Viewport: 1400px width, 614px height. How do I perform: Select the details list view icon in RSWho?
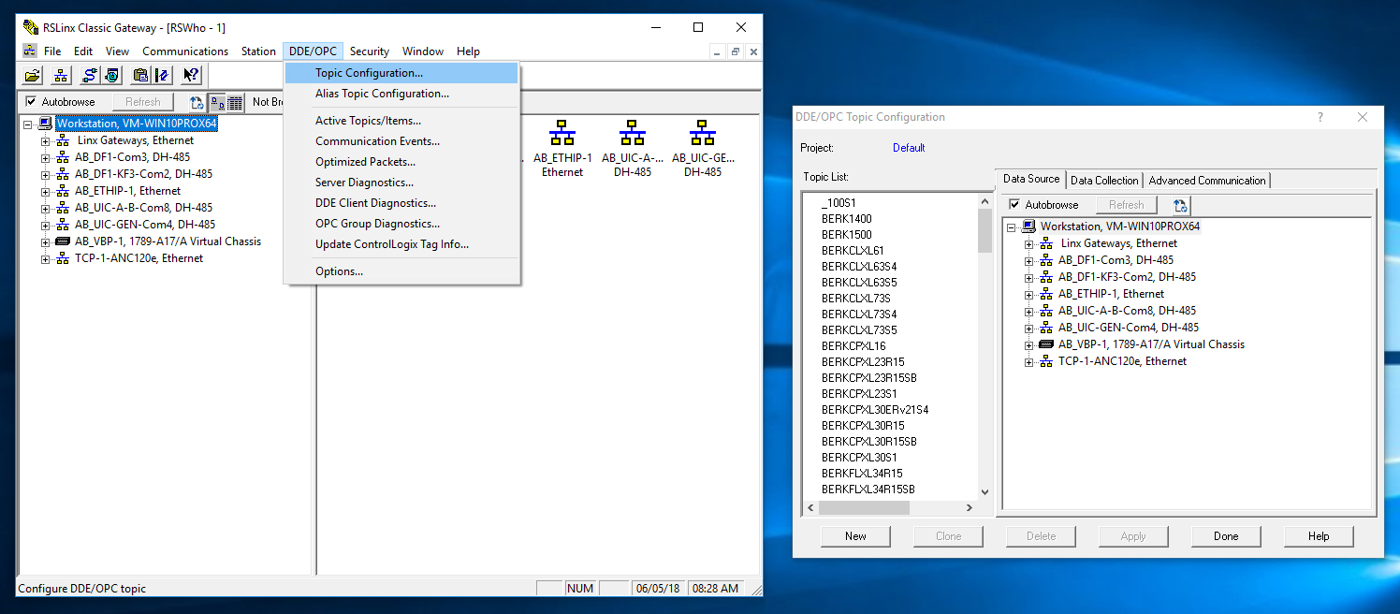click(x=236, y=102)
